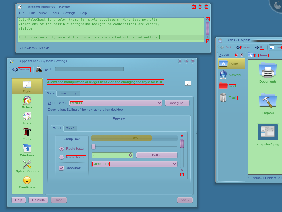Click the preview Button
This screenshot has width=282, height=212.
[157, 155]
